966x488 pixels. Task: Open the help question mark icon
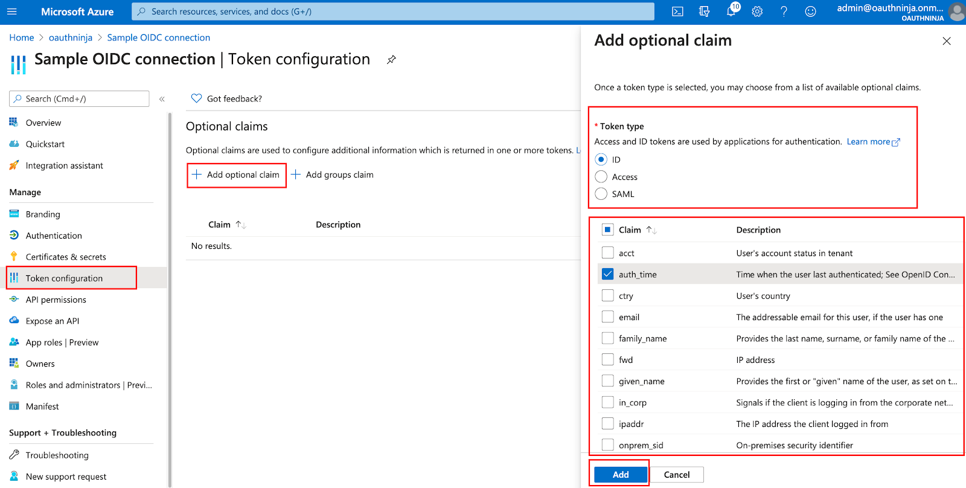click(784, 11)
